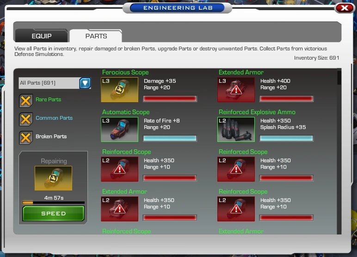Viewport: 357px width, 257px height.
Task: Open the All Parts dropdown arrow
Action: click(85, 83)
